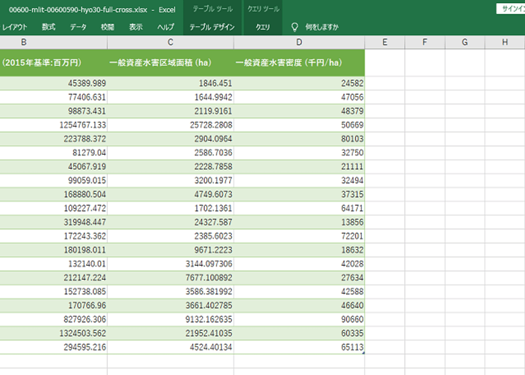Select cell with value 294595.216

coord(53,347)
